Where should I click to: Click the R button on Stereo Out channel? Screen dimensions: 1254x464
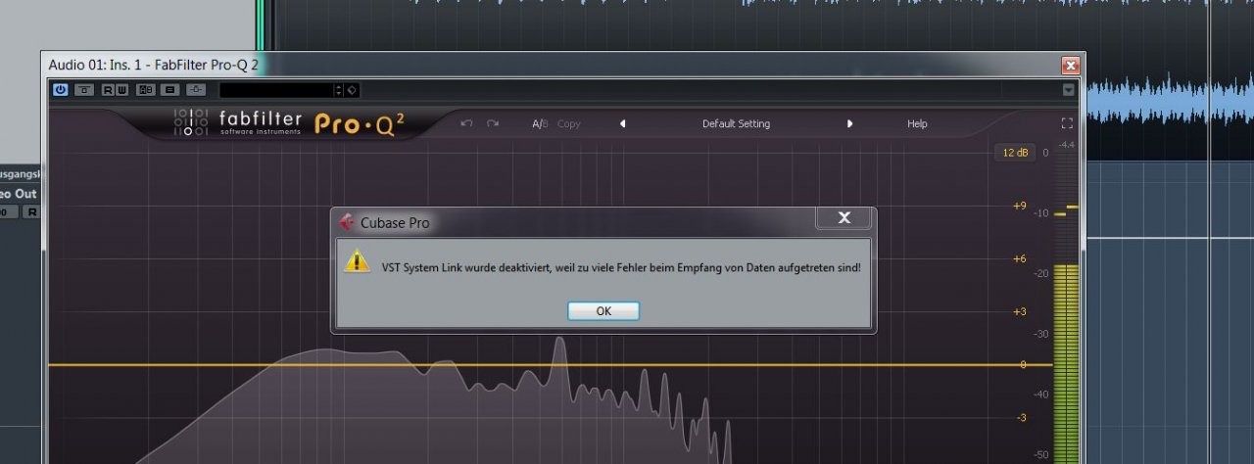(x=31, y=212)
